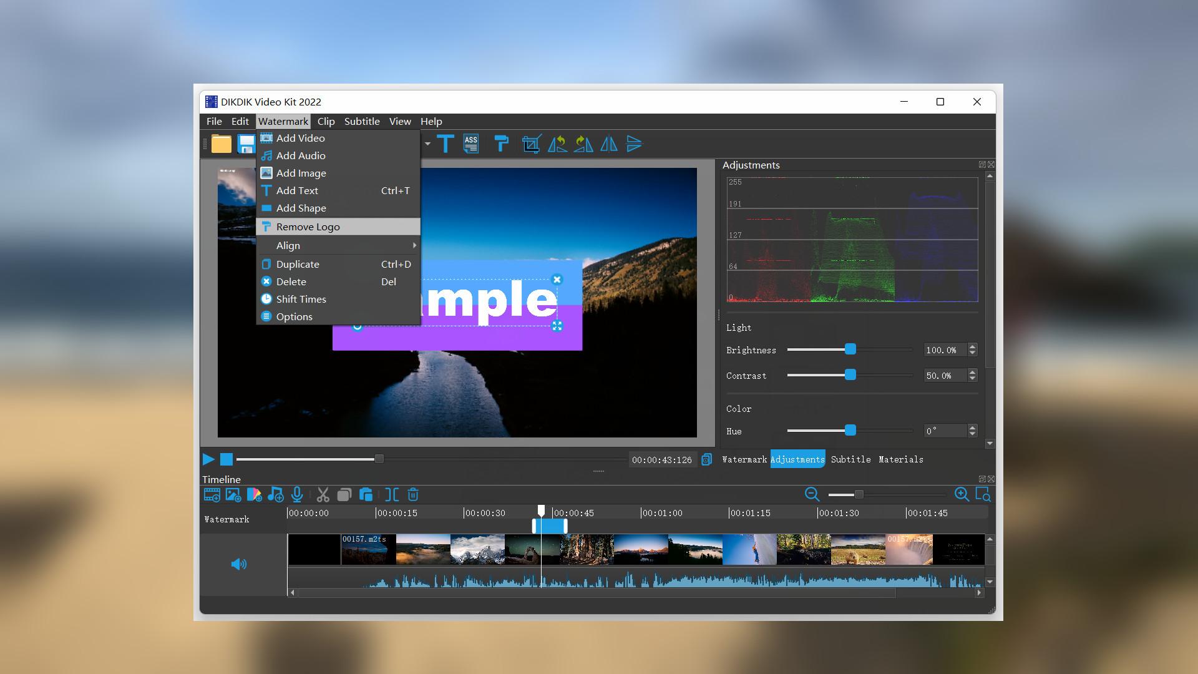Rotate the video counterclockwise

pyautogui.click(x=558, y=144)
